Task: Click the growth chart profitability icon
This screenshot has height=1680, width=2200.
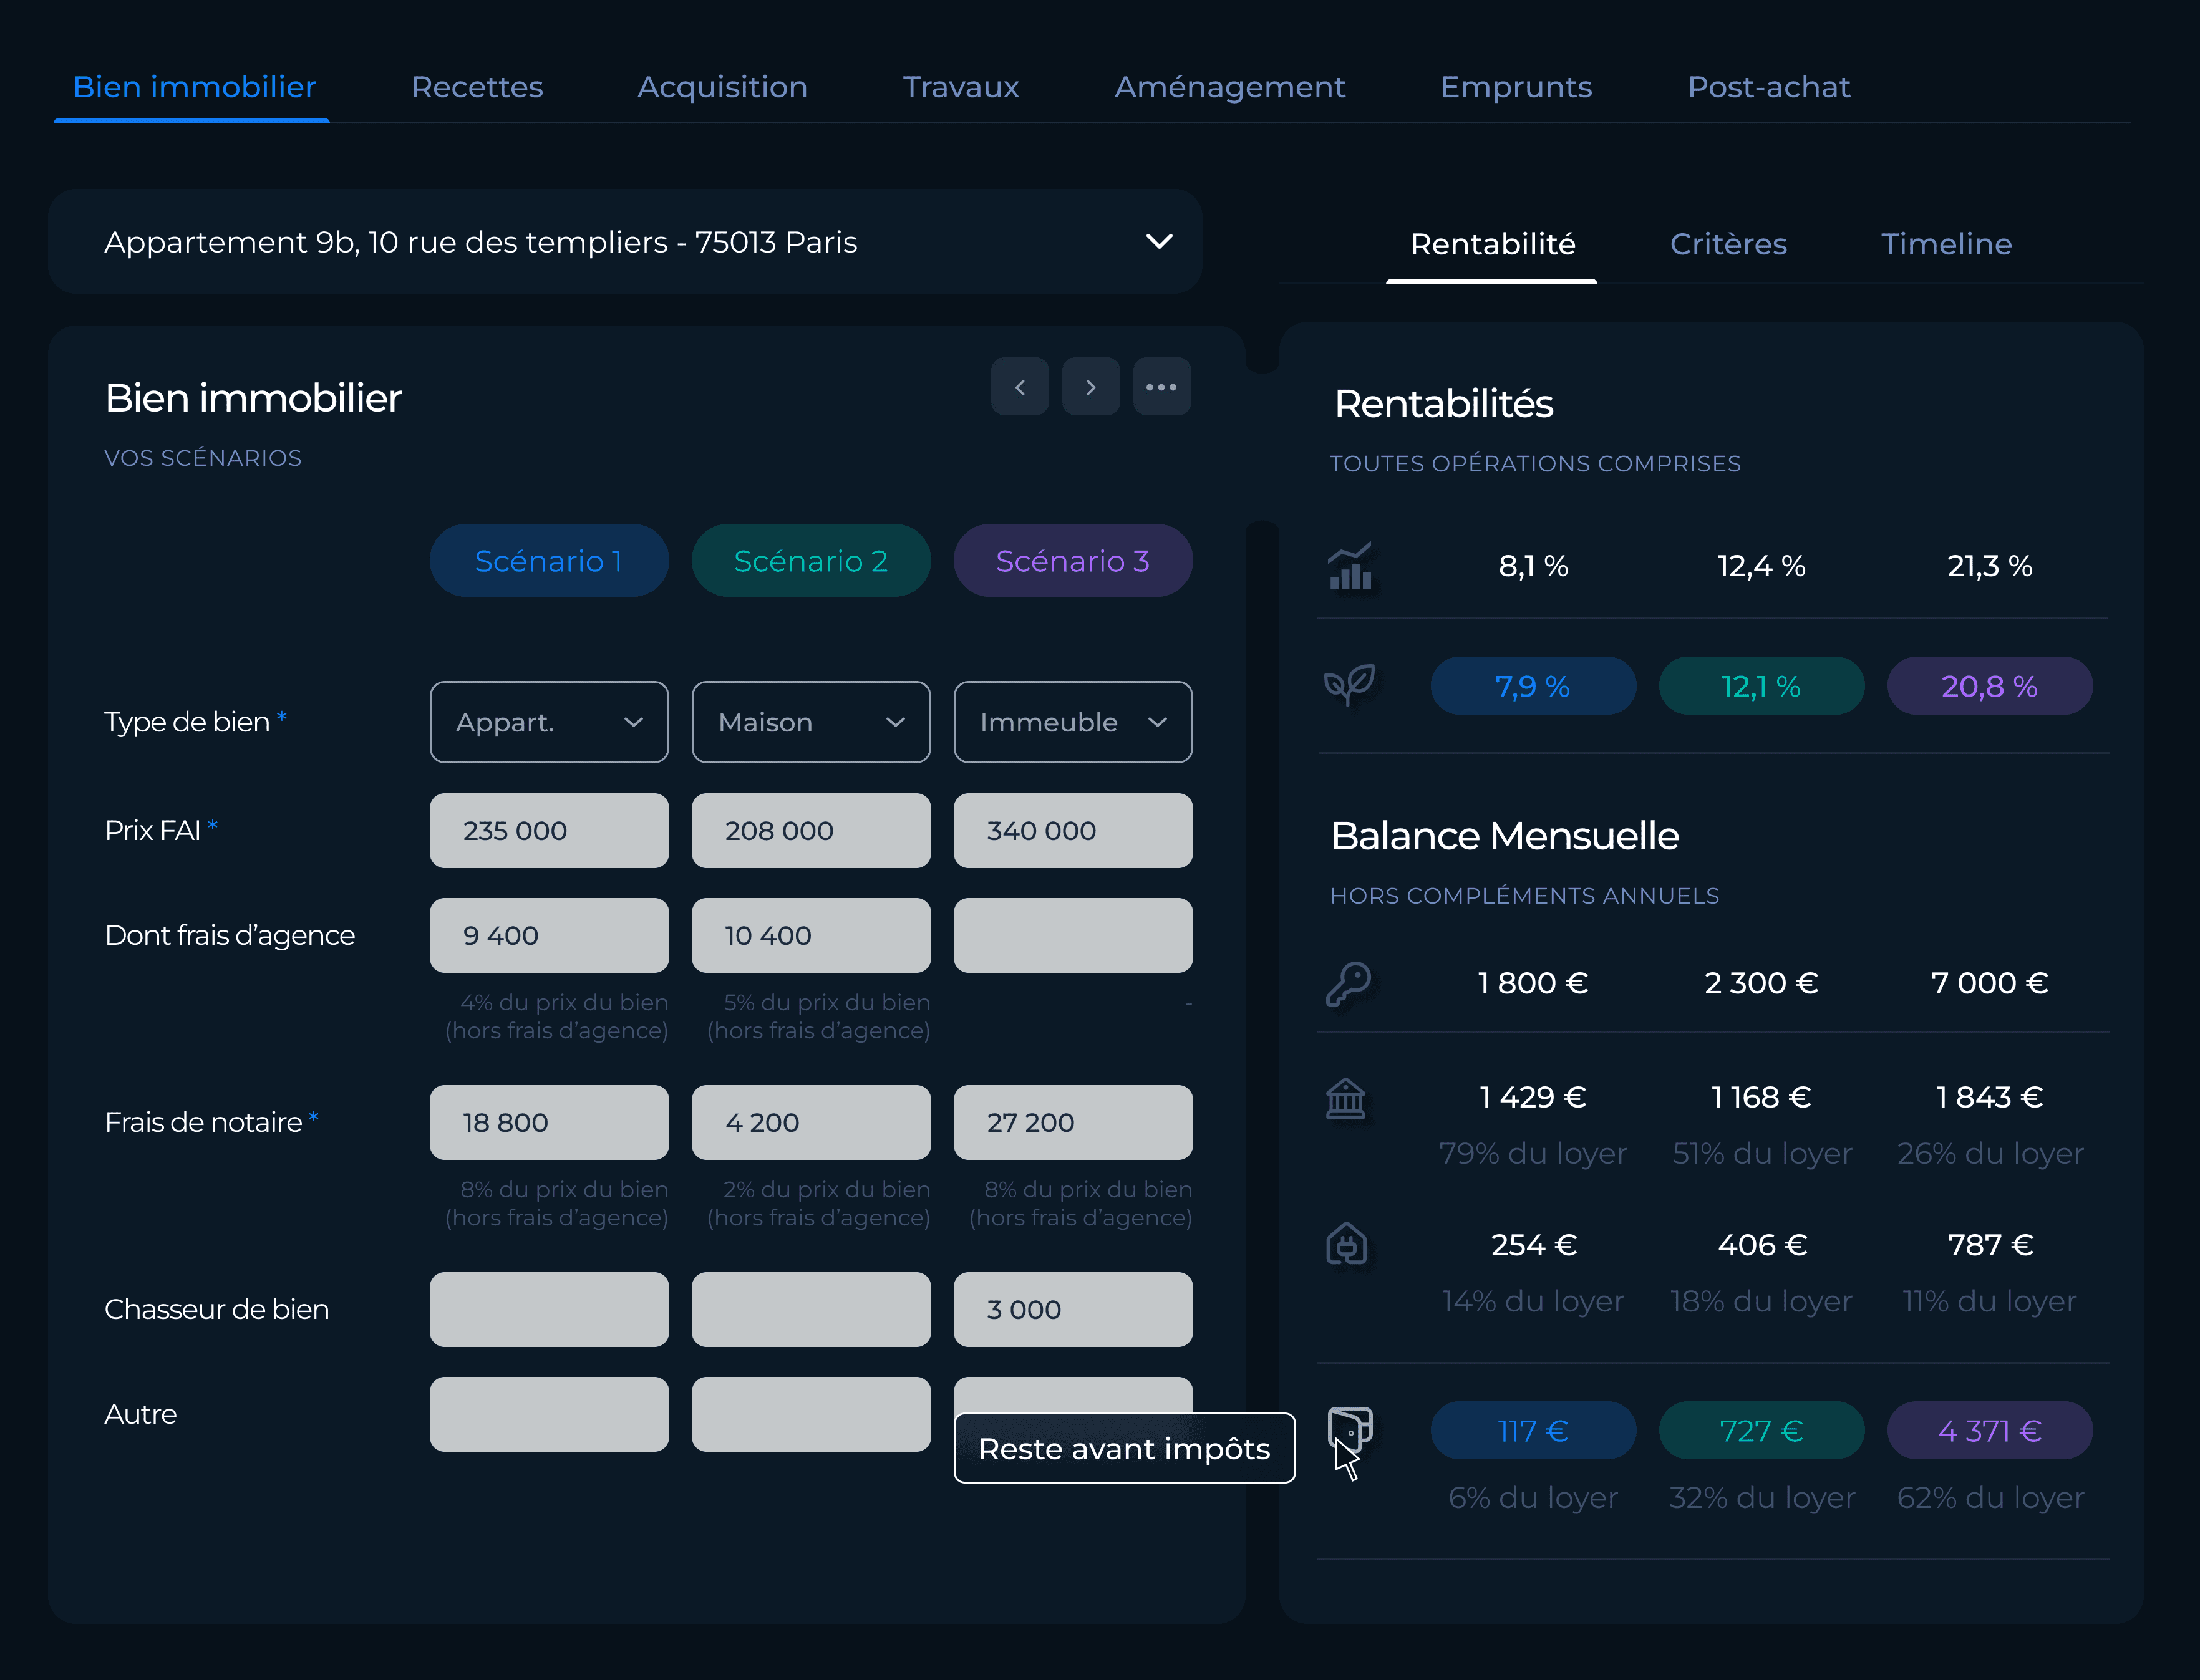Action: 1350,566
